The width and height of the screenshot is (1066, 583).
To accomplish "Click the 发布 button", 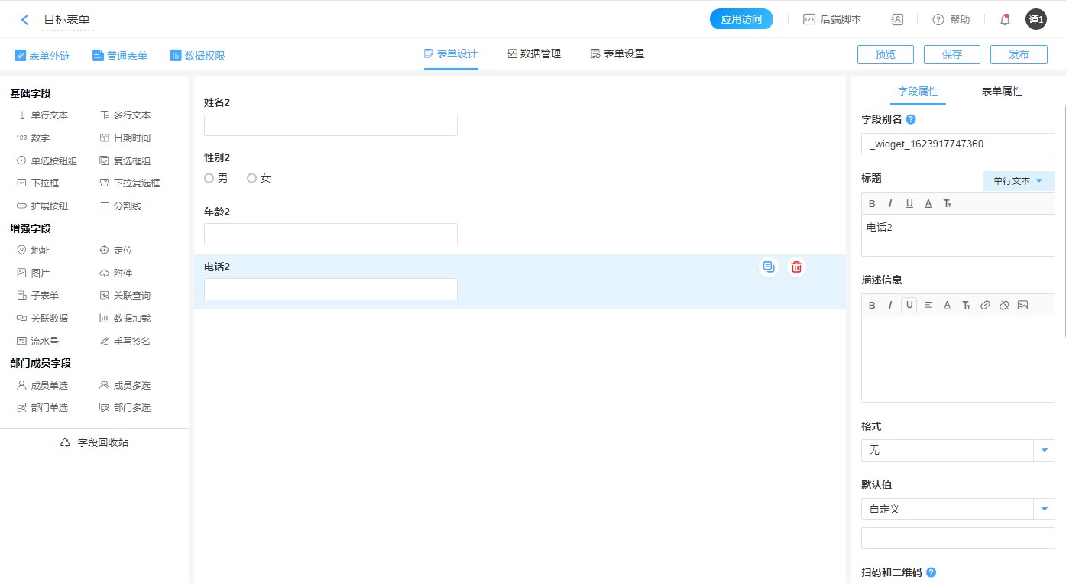I will (1019, 54).
